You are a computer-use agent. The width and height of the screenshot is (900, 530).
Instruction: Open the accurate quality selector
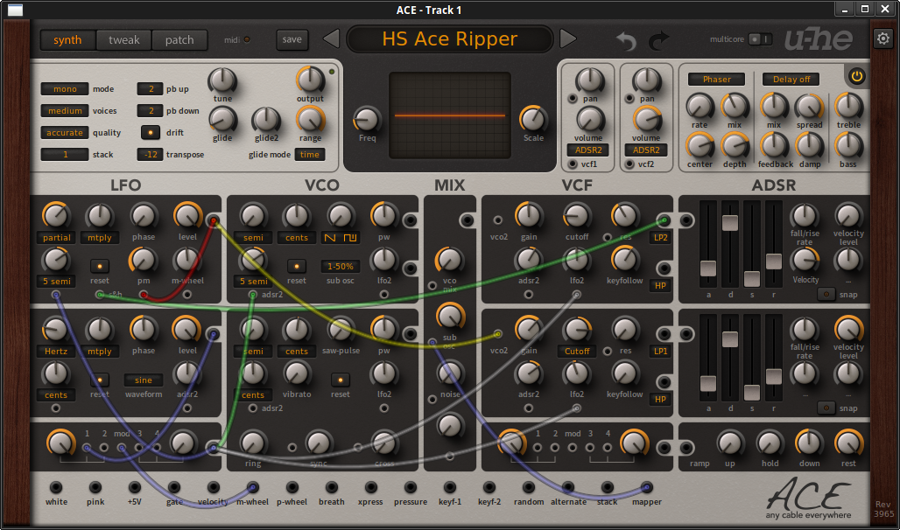(x=64, y=133)
